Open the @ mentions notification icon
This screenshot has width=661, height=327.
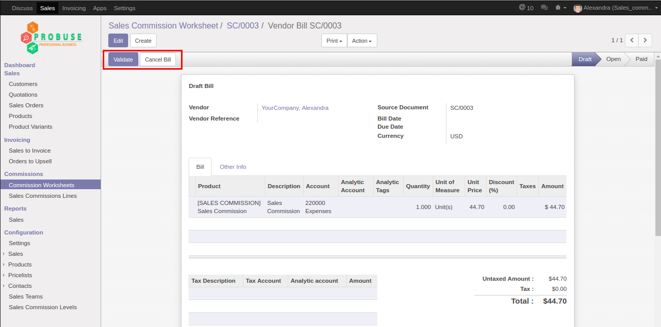[526, 8]
